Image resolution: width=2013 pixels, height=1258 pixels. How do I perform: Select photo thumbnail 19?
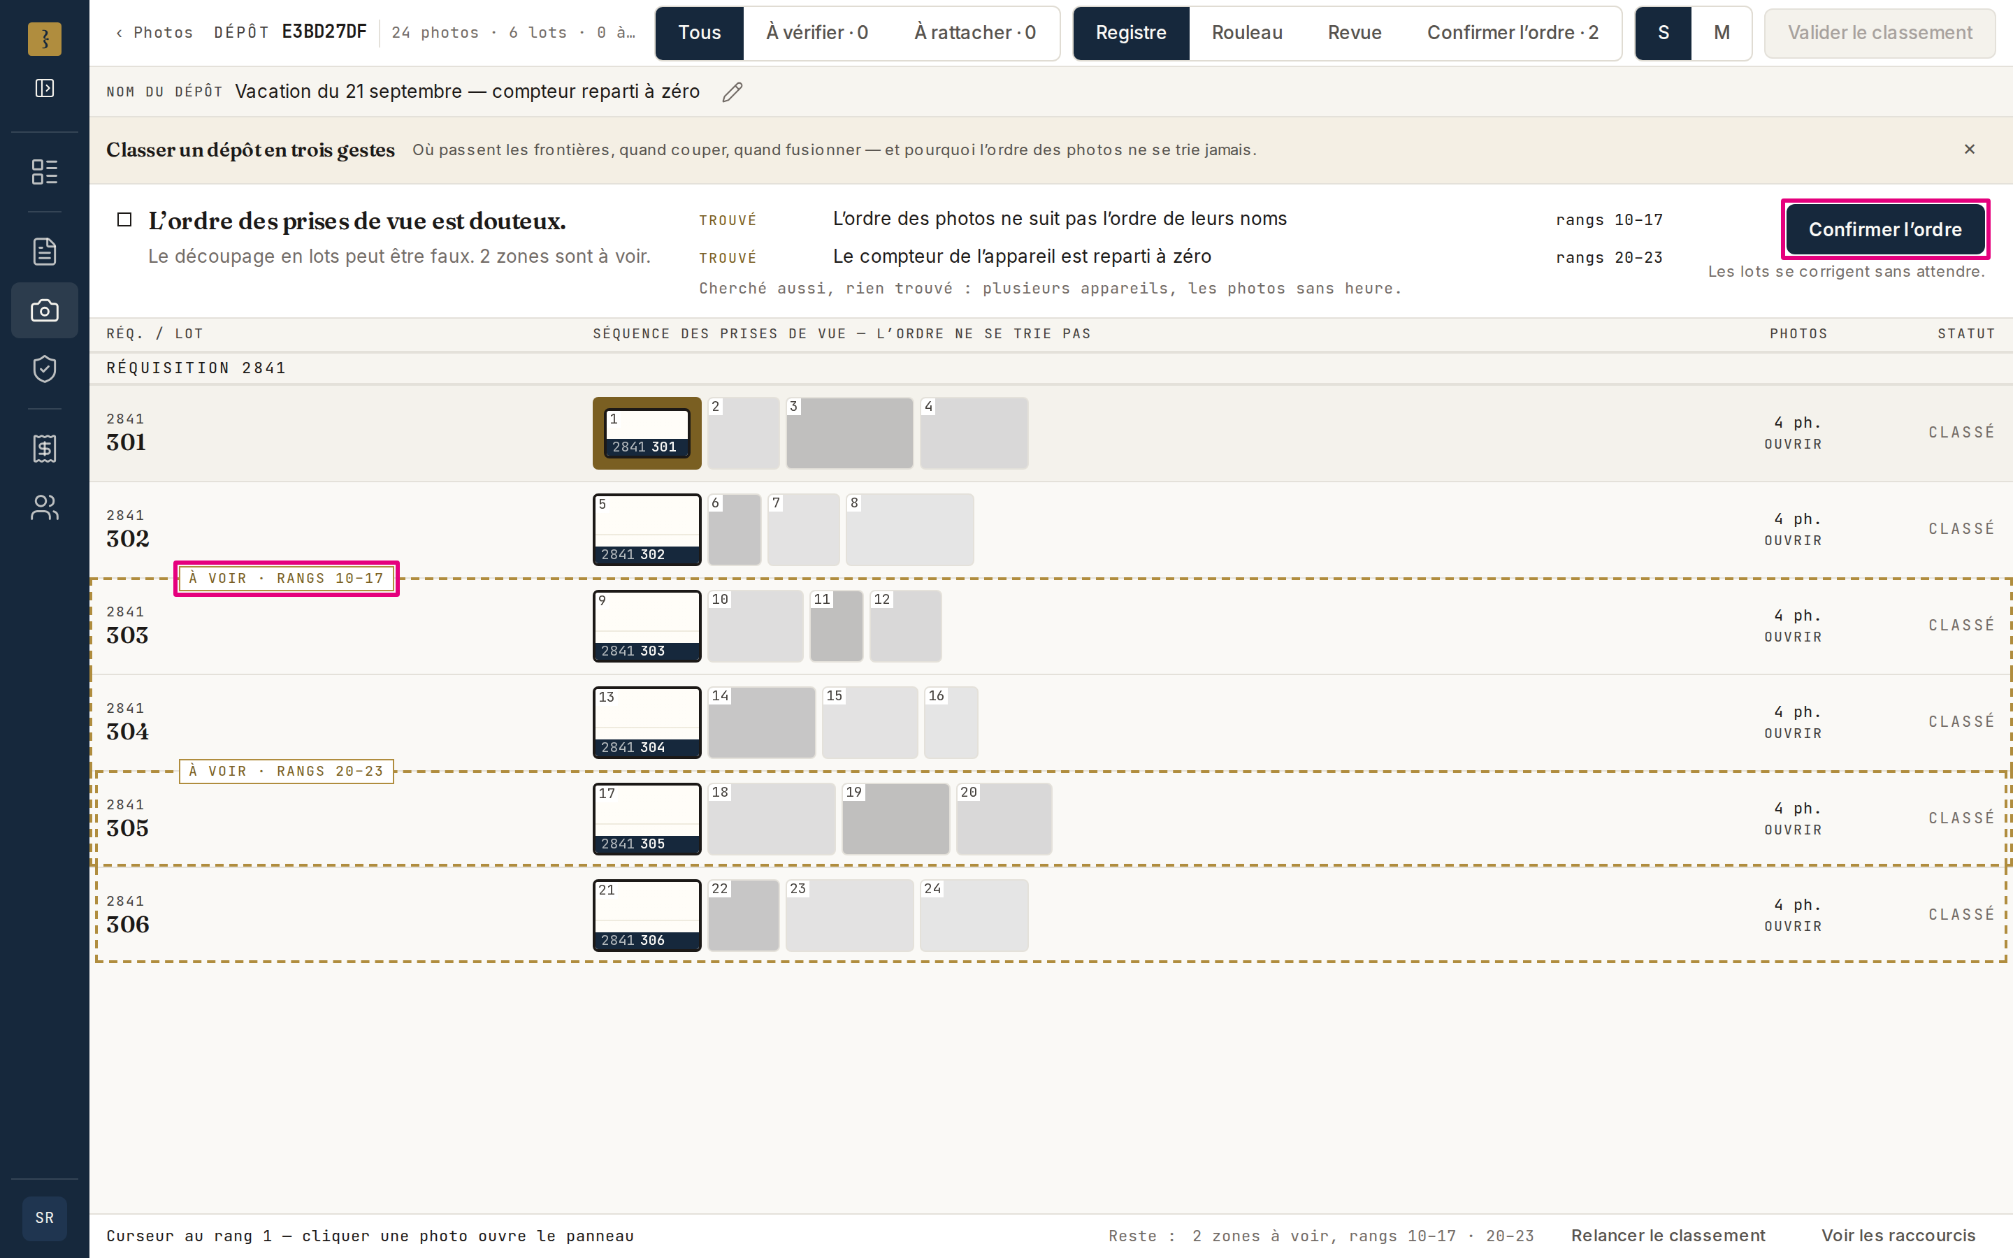click(x=896, y=820)
